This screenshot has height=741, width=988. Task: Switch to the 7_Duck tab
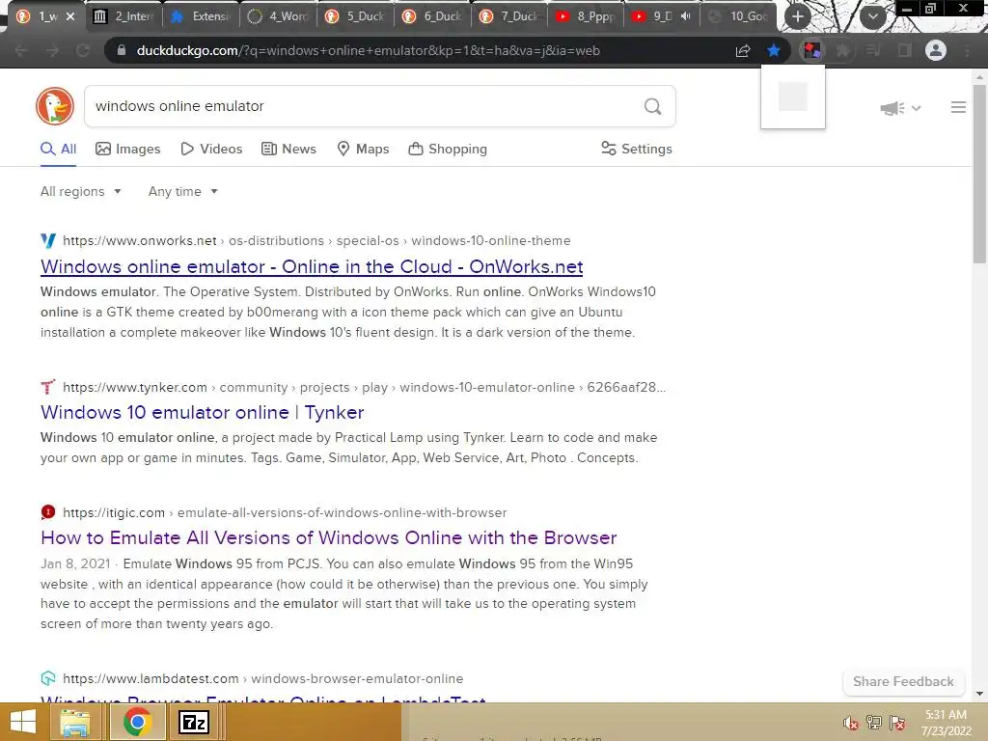coord(509,16)
